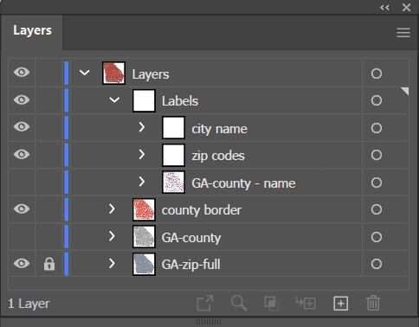Close the Layers panel with X
This screenshot has height=327, width=419.
pos(406,7)
